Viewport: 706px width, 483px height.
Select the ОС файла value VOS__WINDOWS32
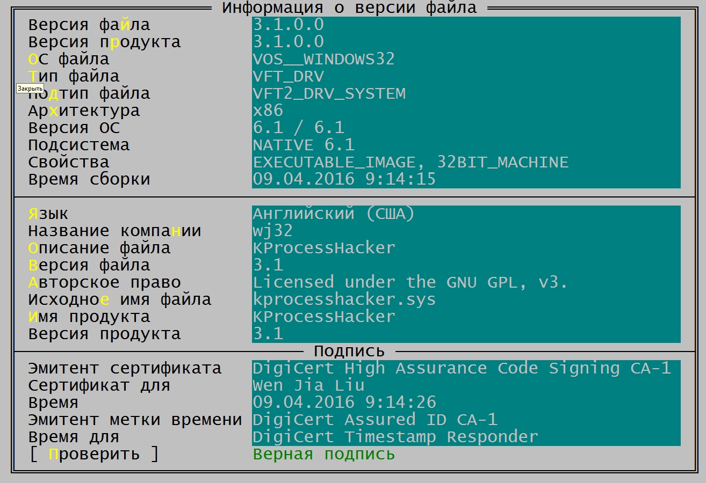click(466, 59)
